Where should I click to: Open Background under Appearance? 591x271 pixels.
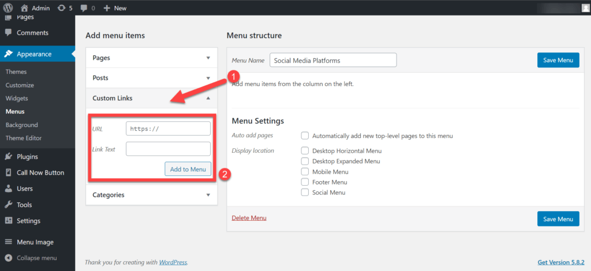[x=22, y=125]
